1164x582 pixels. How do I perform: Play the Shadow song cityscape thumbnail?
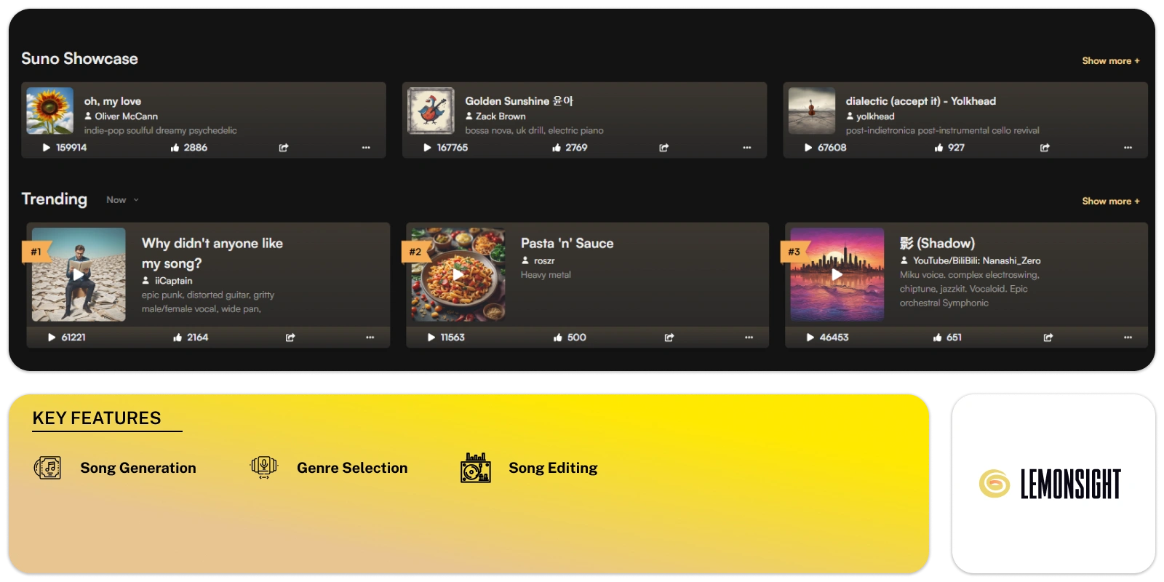pyautogui.click(x=837, y=274)
